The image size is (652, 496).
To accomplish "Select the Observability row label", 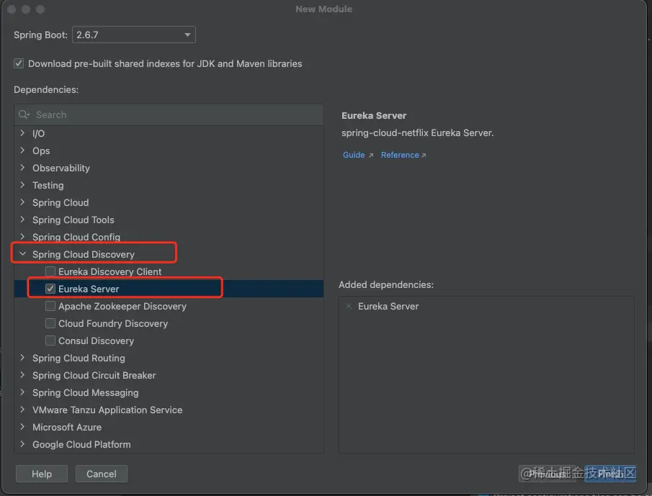I will pos(61,168).
